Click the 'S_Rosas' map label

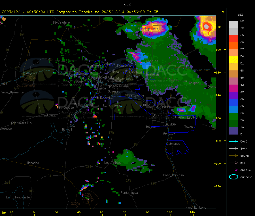(x=114, y=91)
